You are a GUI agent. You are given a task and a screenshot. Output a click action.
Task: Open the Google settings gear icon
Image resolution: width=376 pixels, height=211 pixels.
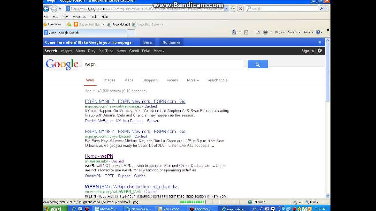point(320,51)
